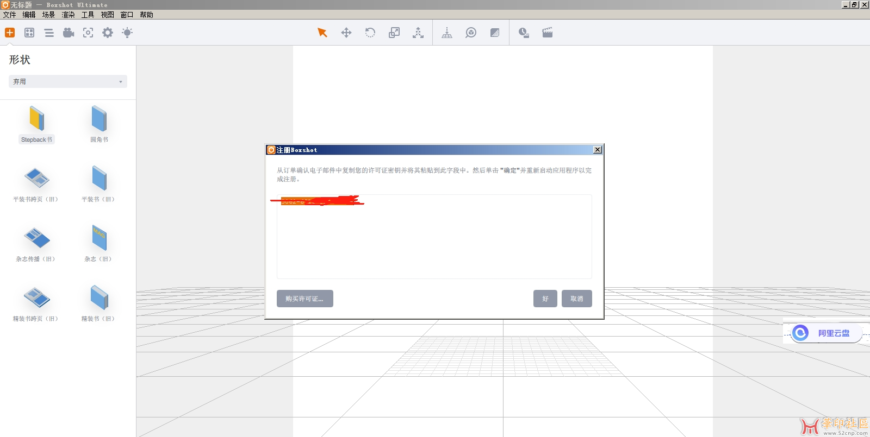Select the Stepback书 shape
The height and width of the screenshot is (437, 870).
click(x=37, y=125)
